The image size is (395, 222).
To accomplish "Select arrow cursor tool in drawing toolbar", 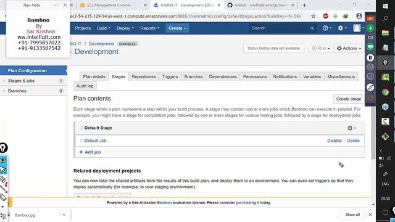I will [3, 170].
